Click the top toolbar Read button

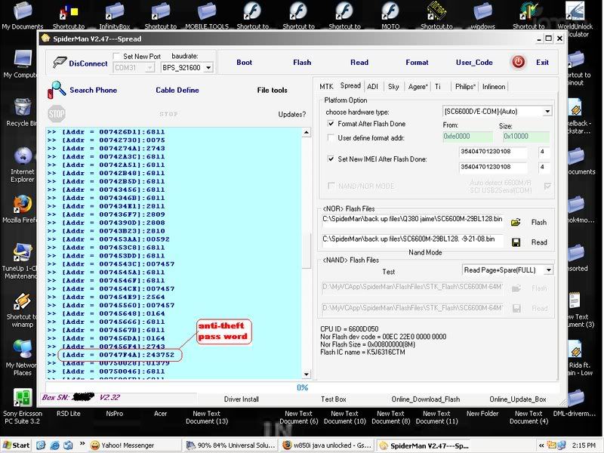pos(359,63)
